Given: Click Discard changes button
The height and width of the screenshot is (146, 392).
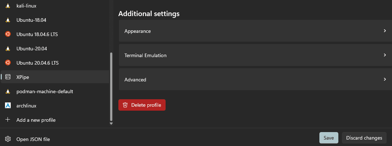Looking at the screenshot, I should click(364, 138).
